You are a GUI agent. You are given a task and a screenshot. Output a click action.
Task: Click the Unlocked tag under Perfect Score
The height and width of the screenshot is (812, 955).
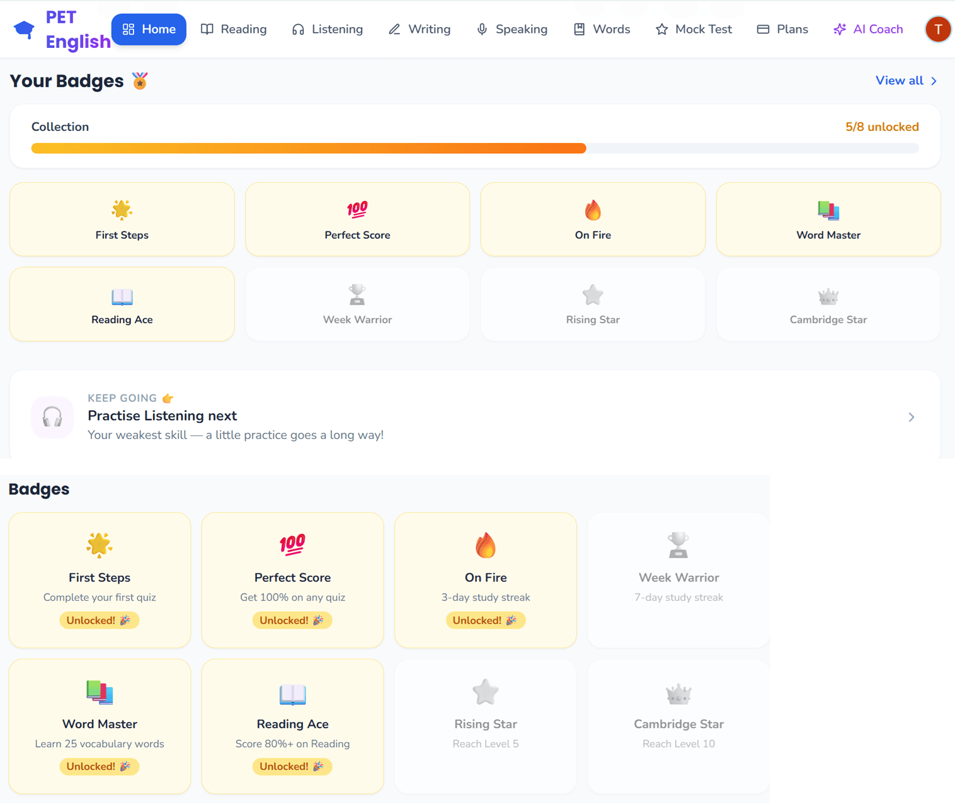(292, 620)
